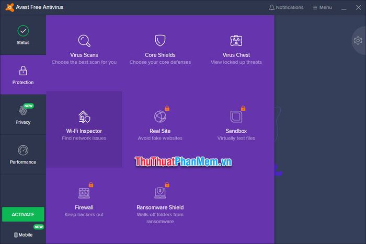Image resolution: width=366 pixels, height=244 pixels.
Task: Click 'Keep hackers out' text
Action: coord(84,214)
